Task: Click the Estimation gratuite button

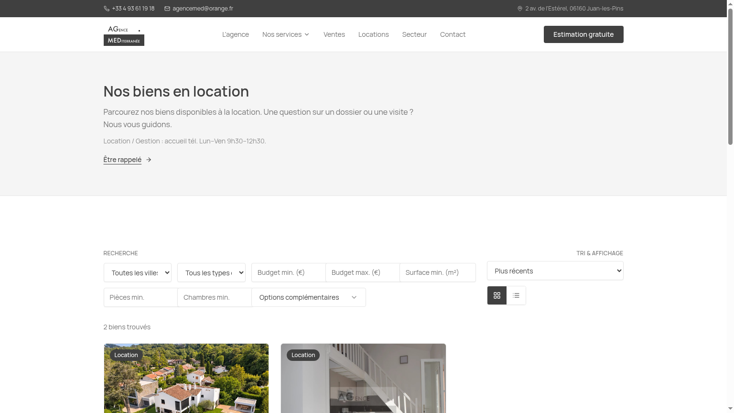Action: point(583,34)
